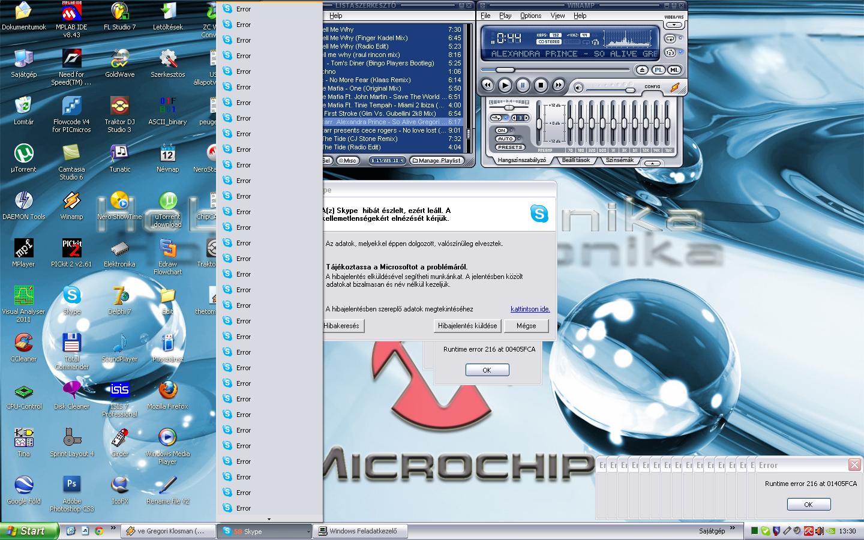Viewport: 864px width, 540px height.
Task: Select the PICkit 2 v2.61 icon
Action: pos(71,253)
